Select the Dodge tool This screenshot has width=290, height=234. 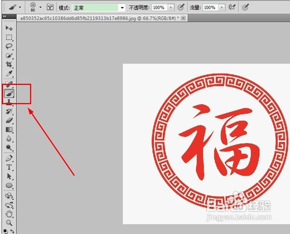click(x=9, y=148)
